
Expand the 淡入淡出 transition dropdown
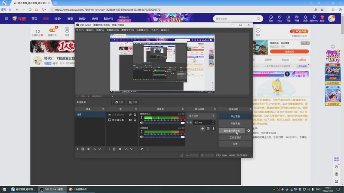(x=212, y=116)
